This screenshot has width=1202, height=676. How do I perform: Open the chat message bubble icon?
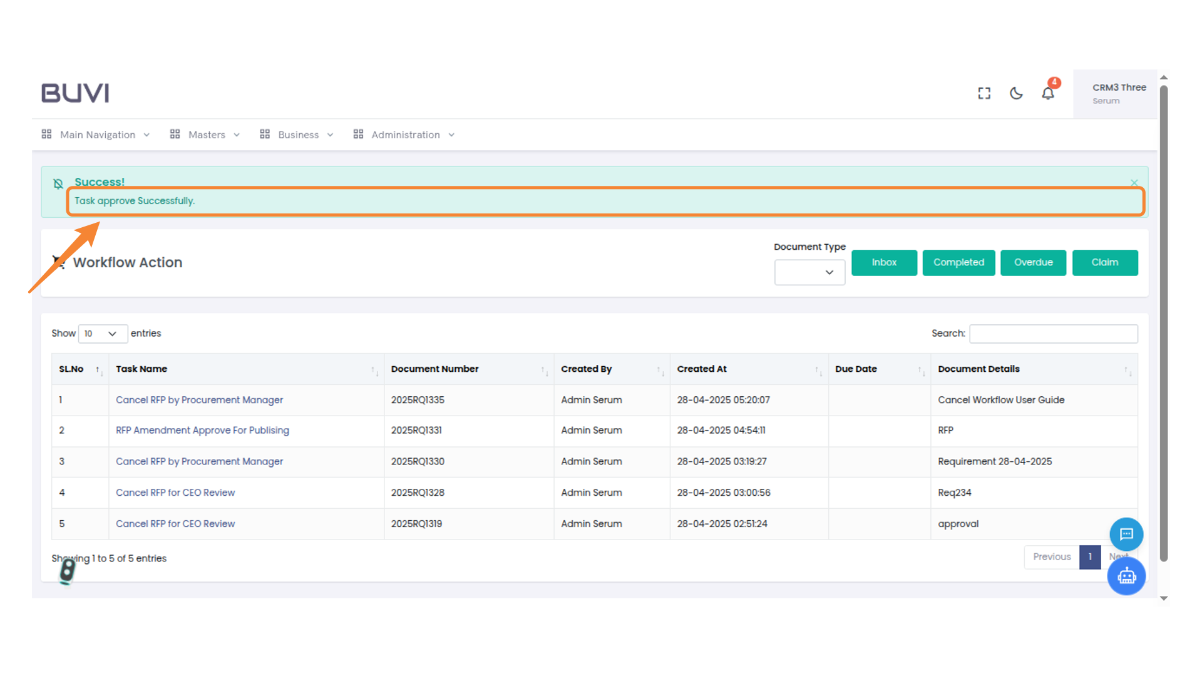pos(1126,534)
